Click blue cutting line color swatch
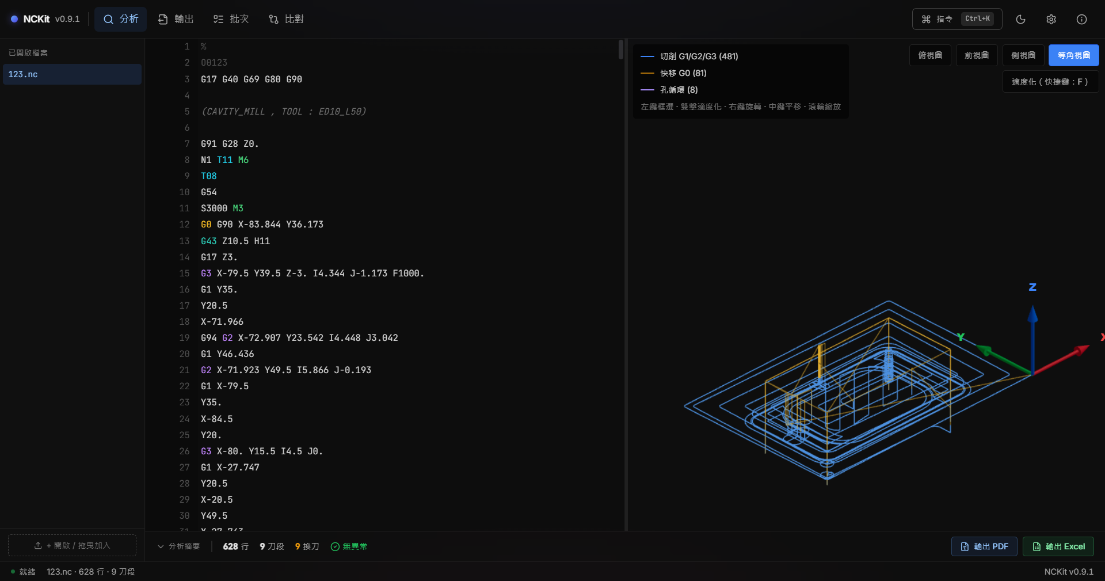1105x581 pixels. click(647, 56)
